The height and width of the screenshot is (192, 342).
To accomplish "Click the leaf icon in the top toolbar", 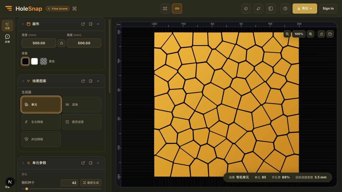I will point(258,9).
